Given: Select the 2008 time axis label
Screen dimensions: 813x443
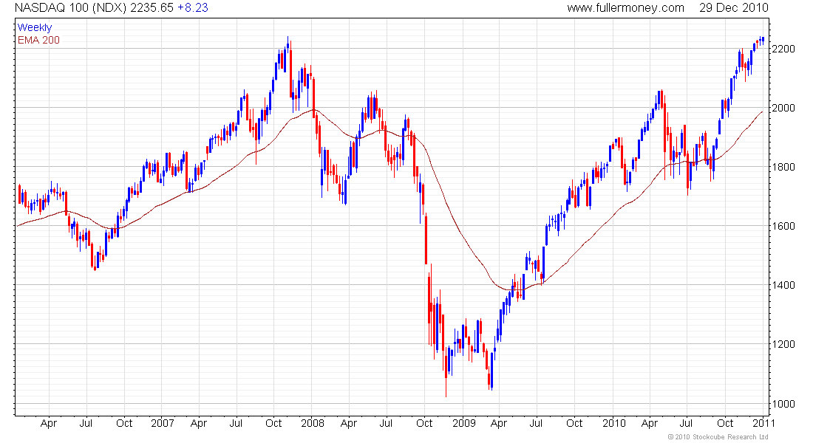Looking at the screenshot, I should click(313, 423).
